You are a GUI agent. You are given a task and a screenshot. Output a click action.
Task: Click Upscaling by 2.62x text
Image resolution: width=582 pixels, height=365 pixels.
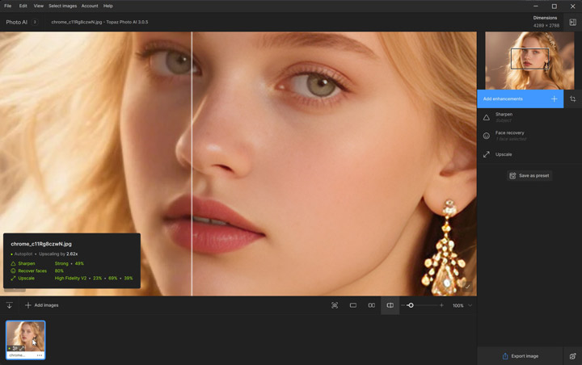coord(58,254)
